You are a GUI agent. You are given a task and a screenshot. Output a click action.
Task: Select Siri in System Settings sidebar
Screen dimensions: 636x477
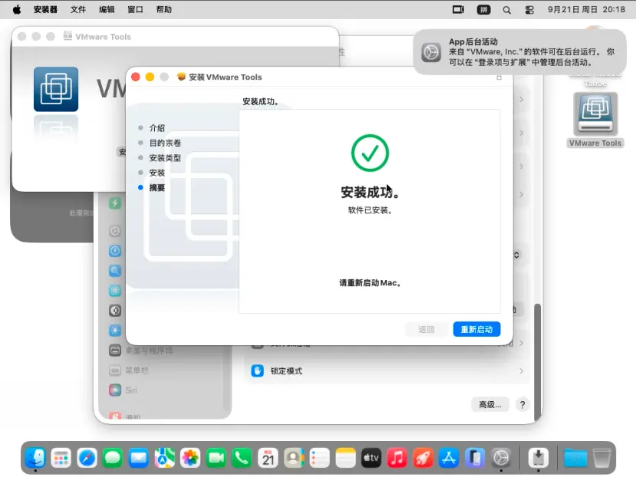(131, 390)
